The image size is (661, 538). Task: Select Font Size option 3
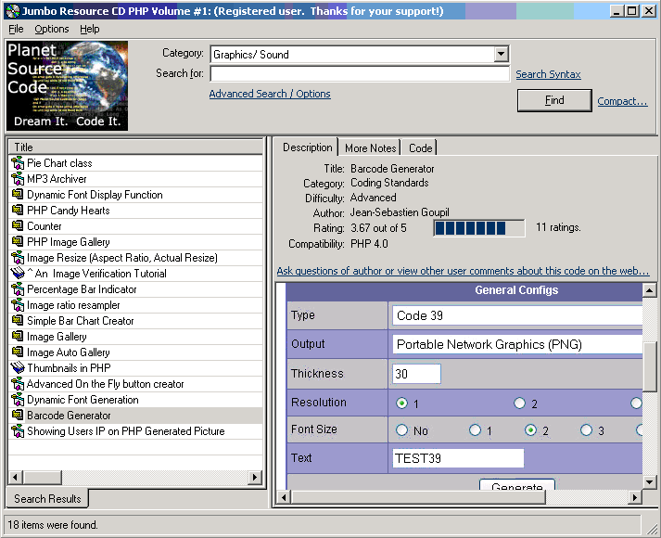[587, 430]
